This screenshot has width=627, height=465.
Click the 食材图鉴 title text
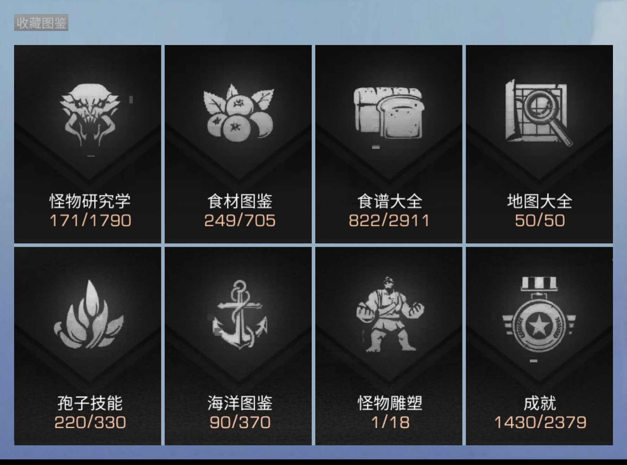[240, 201]
